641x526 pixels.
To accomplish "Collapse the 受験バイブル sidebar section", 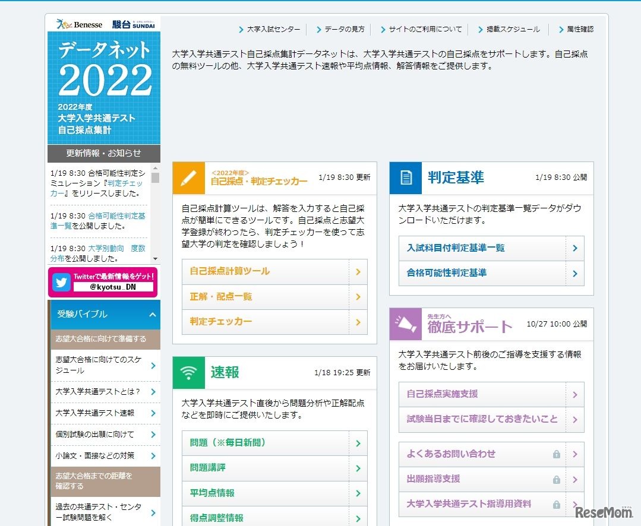I will pyautogui.click(x=152, y=315).
